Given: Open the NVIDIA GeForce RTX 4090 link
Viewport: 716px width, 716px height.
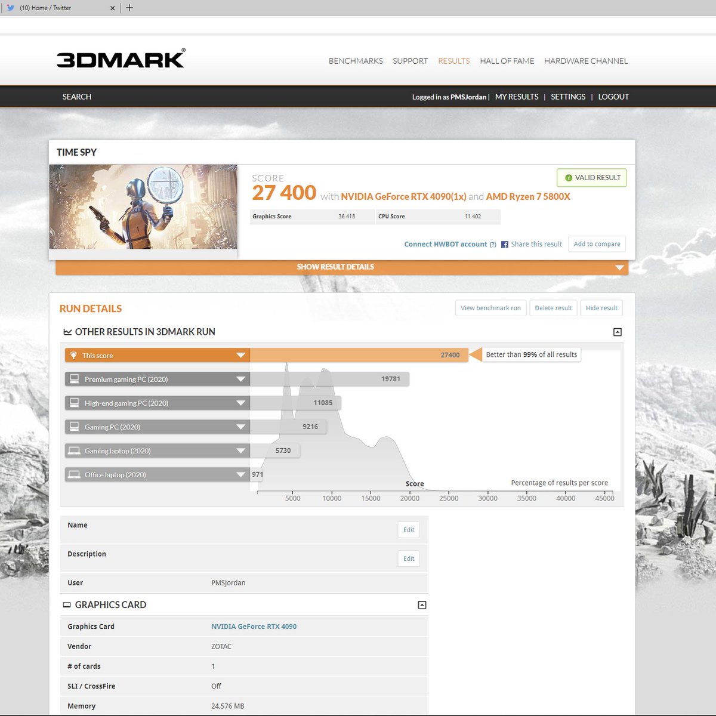Looking at the screenshot, I should click(x=254, y=626).
